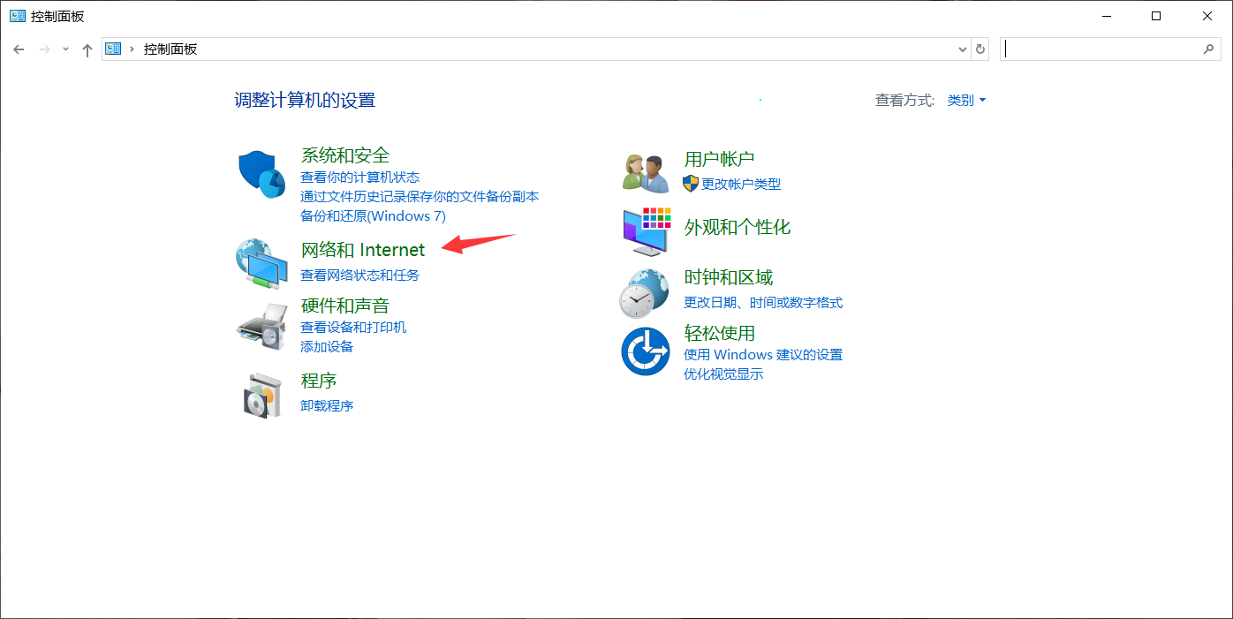1233x619 pixels.
Task: Click the 程序 CD icon
Action: click(261, 394)
